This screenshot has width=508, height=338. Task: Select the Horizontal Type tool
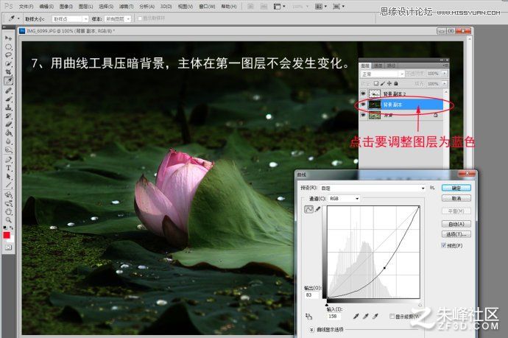(8, 168)
